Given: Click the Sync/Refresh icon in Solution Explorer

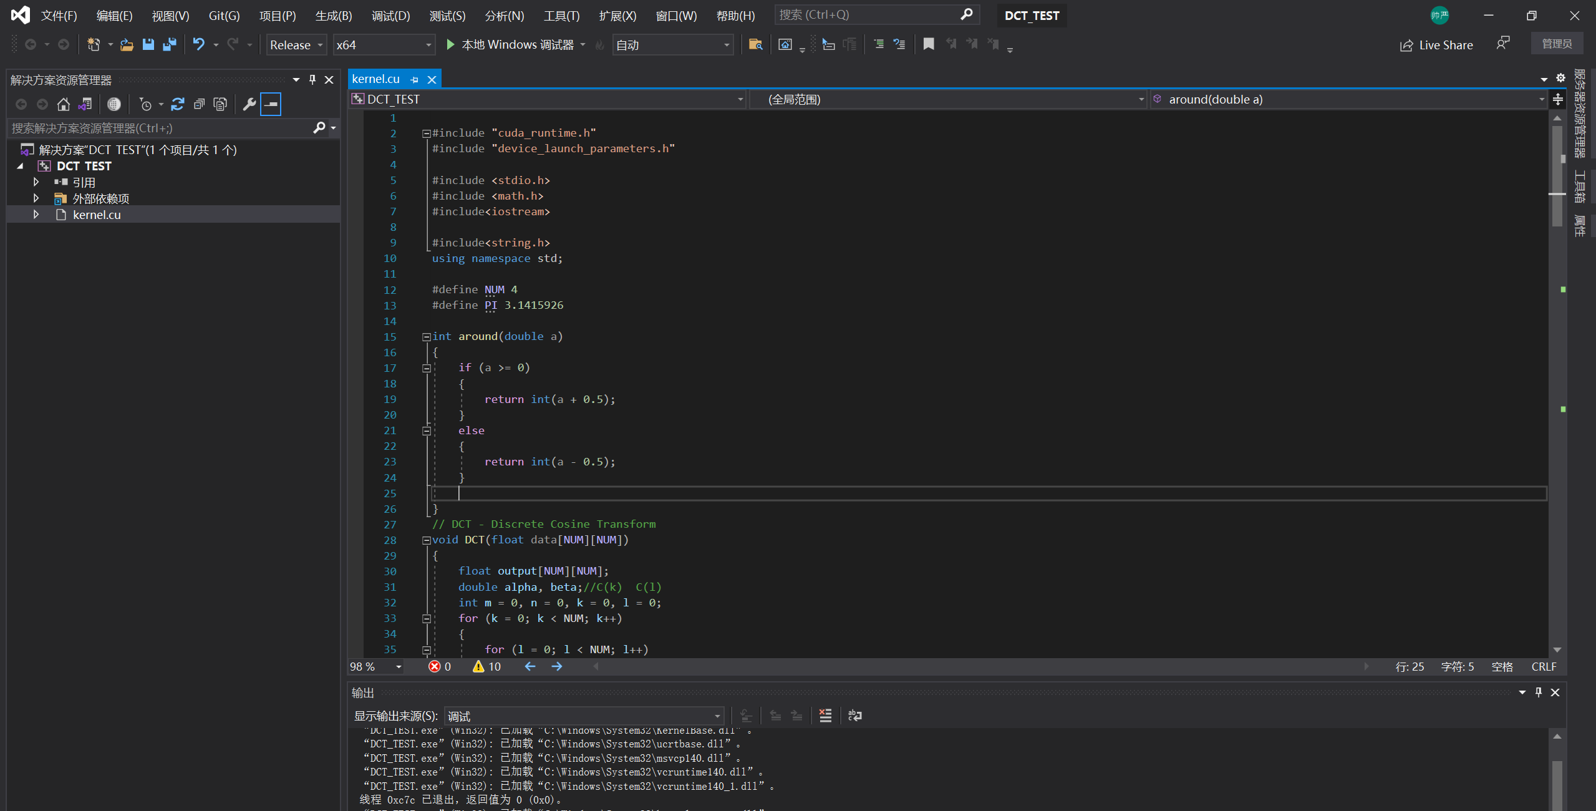Looking at the screenshot, I should point(178,104).
